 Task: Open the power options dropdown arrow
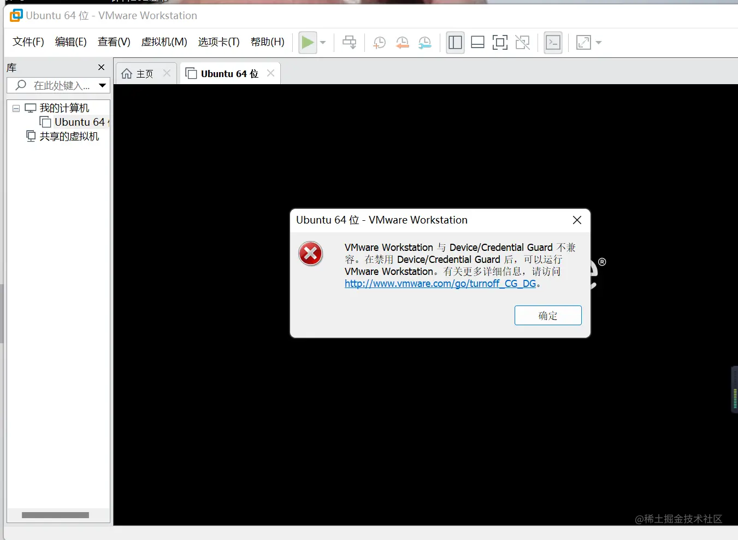tap(323, 43)
